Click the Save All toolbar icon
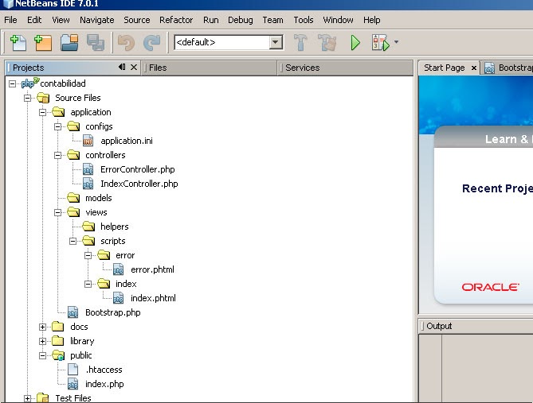 point(96,43)
